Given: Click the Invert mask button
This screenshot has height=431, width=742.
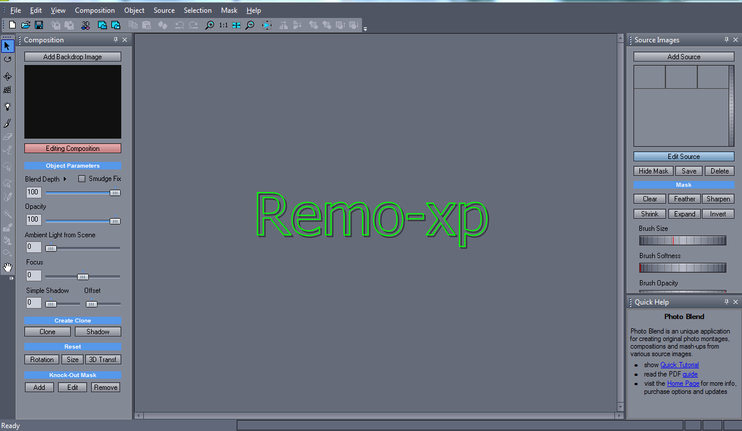Looking at the screenshot, I should click(x=718, y=214).
